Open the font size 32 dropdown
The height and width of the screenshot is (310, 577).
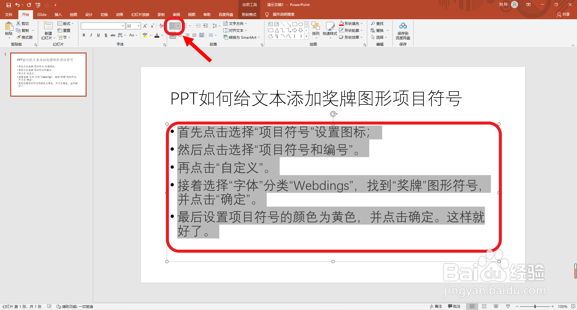139,26
